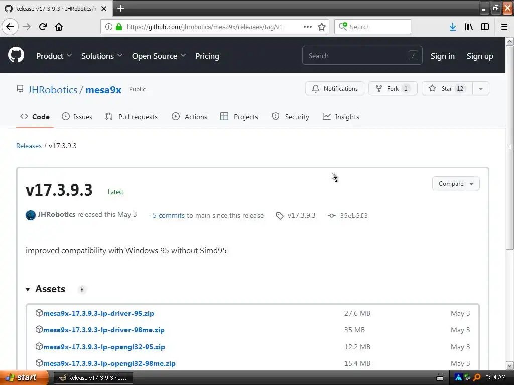The height and width of the screenshot is (385, 514).
Task: Open the Firefox hamburger menu
Action: (x=504, y=27)
